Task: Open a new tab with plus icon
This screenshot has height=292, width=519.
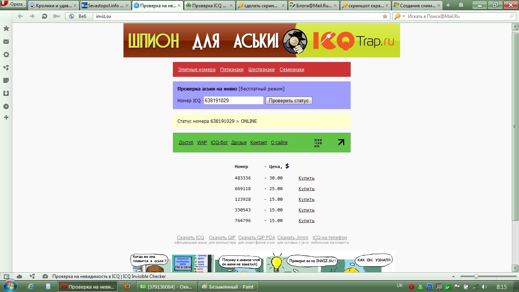Action: tap(448, 5)
